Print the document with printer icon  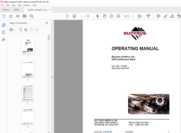(x=25, y=16)
